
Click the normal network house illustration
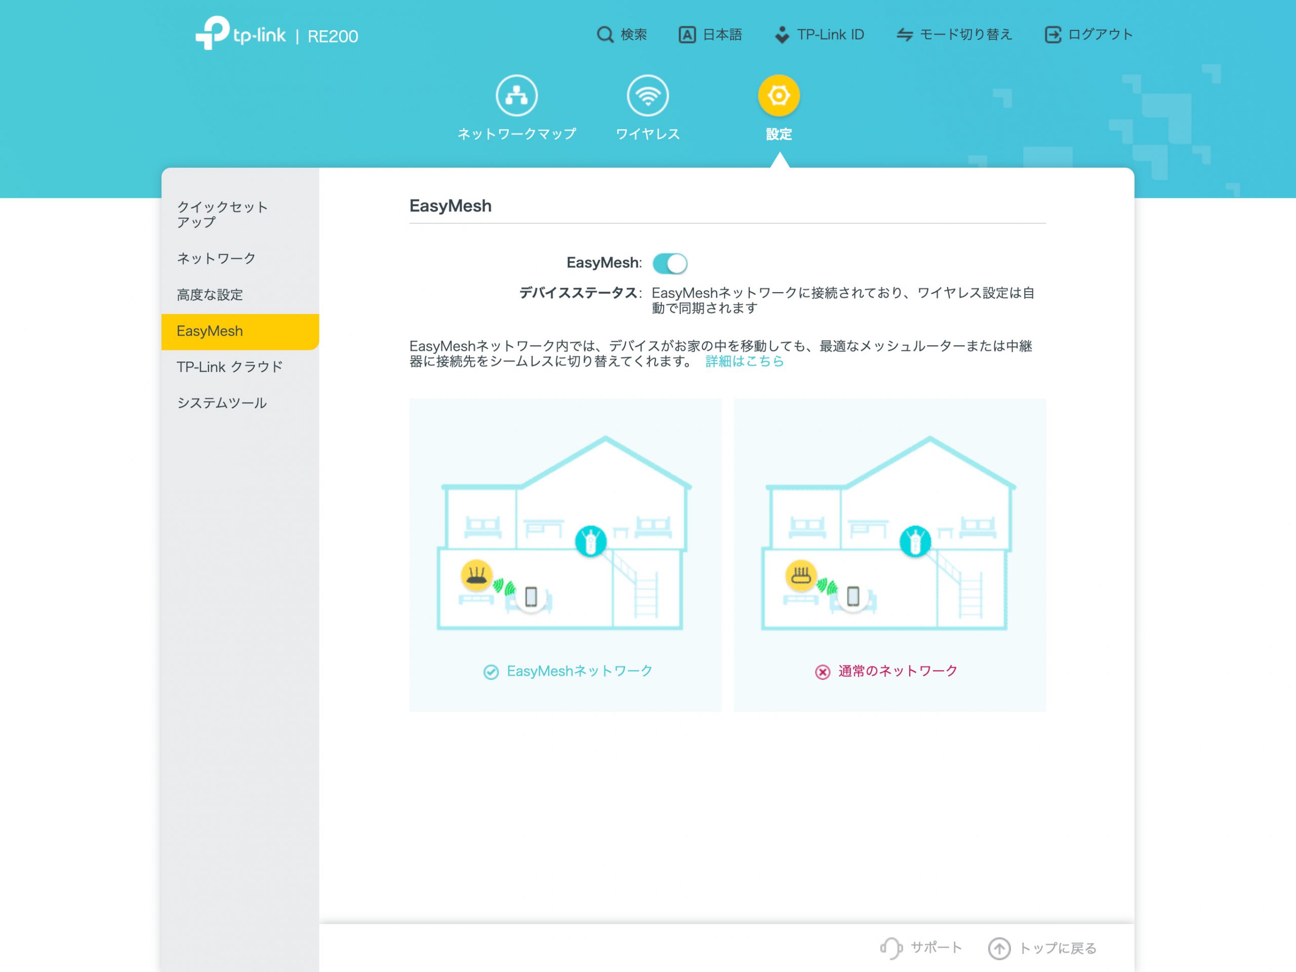click(x=889, y=533)
